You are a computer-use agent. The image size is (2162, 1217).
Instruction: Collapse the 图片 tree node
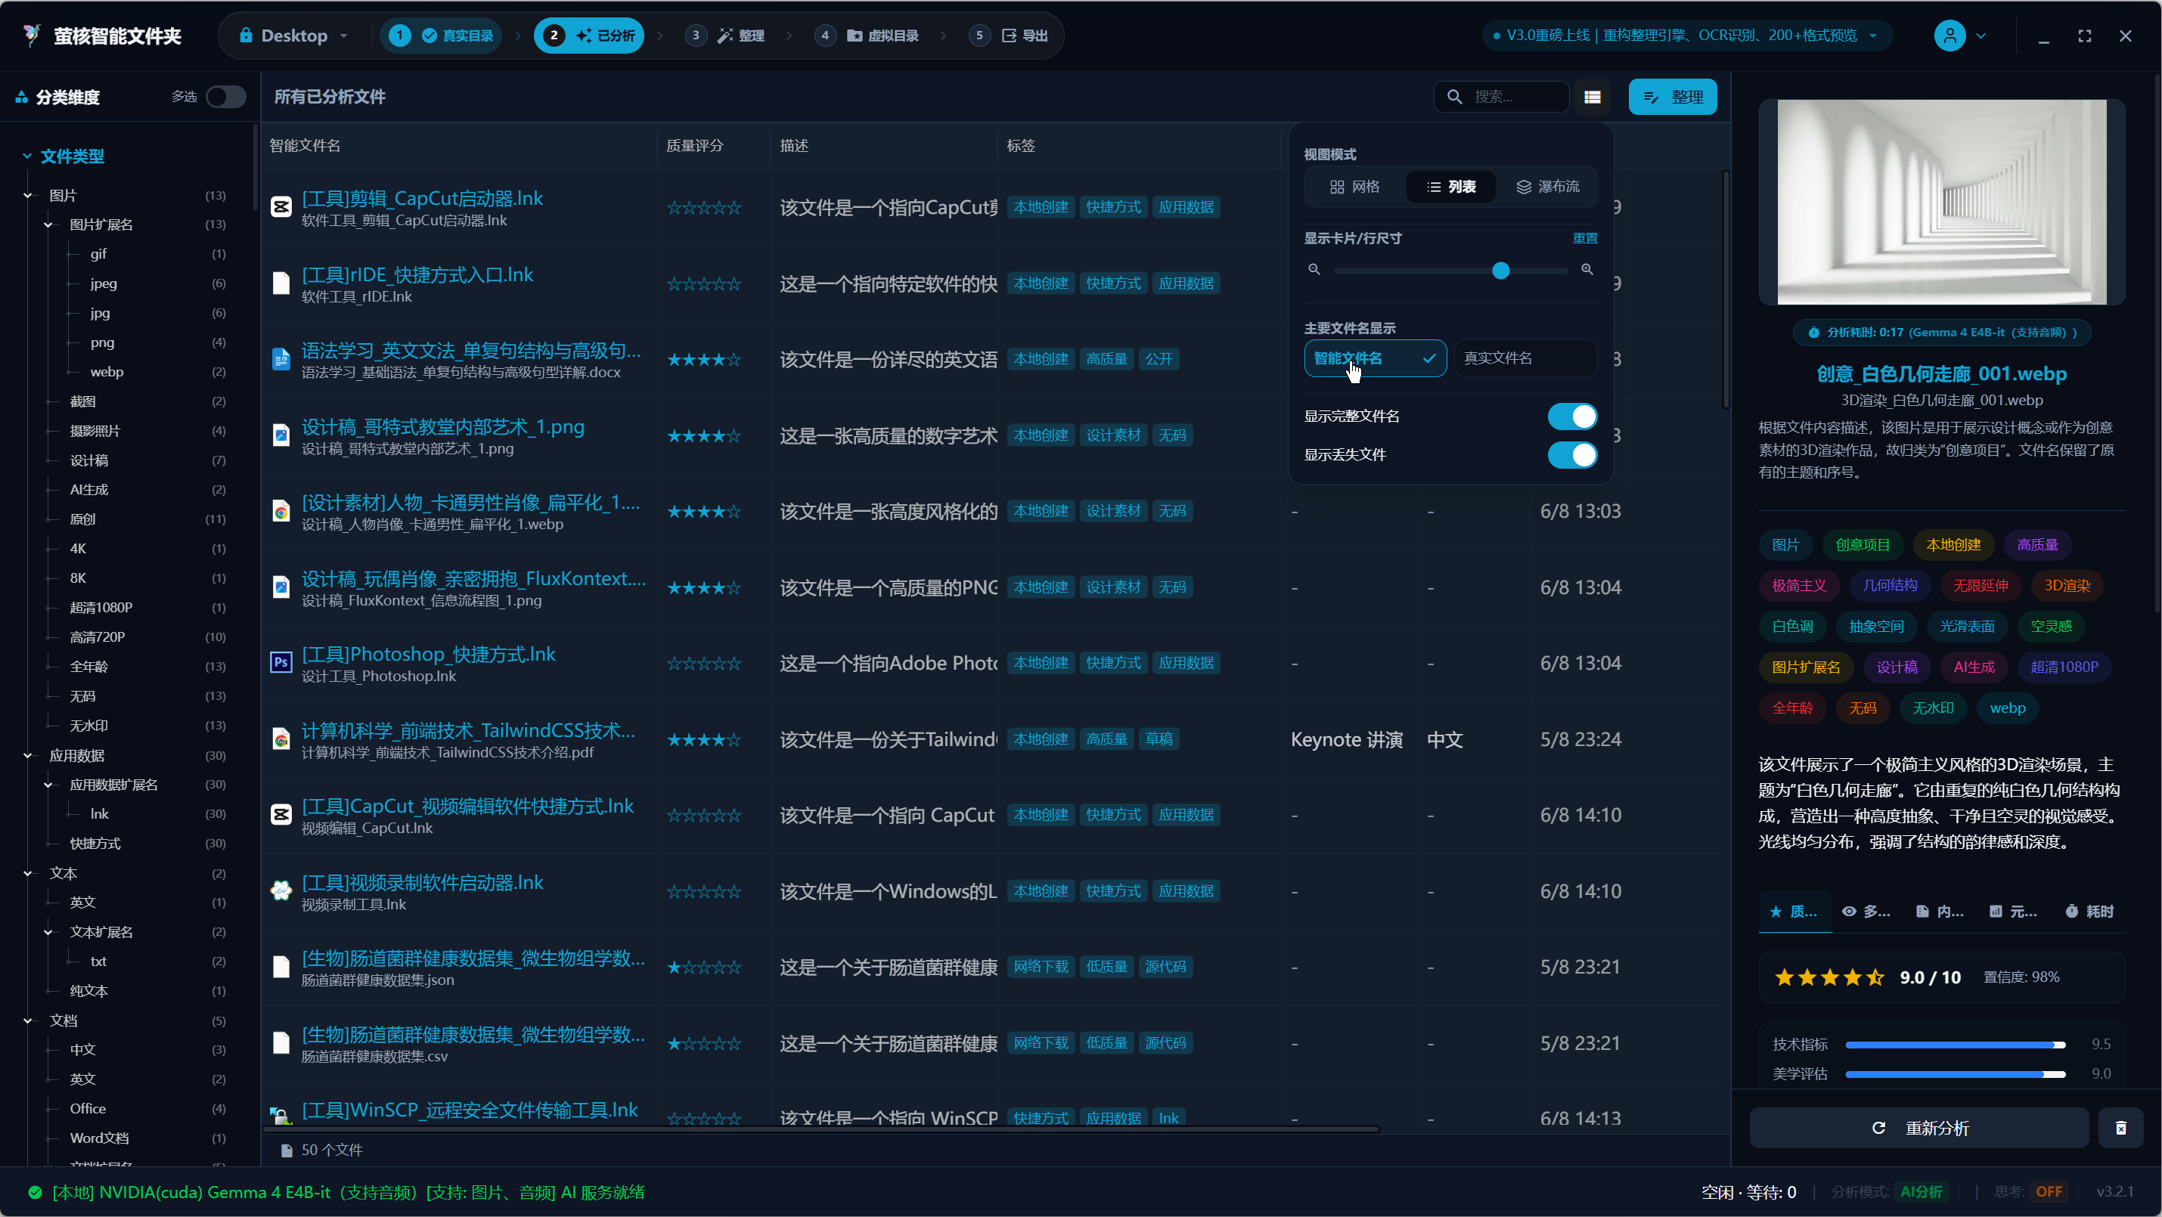tap(28, 196)
